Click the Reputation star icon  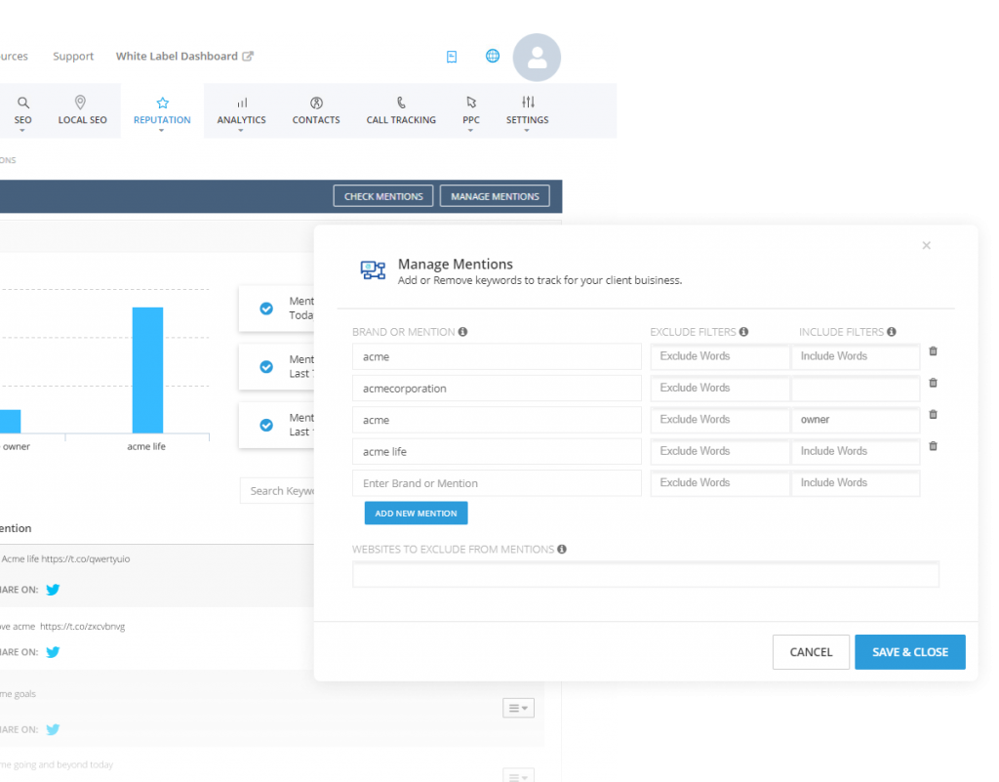click(163, 103)
